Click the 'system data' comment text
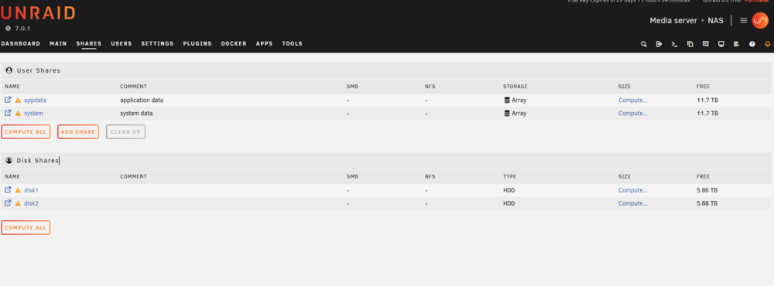 [136, 114]
